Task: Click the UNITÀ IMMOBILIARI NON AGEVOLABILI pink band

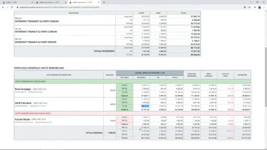Action: (x=133, y=113)
